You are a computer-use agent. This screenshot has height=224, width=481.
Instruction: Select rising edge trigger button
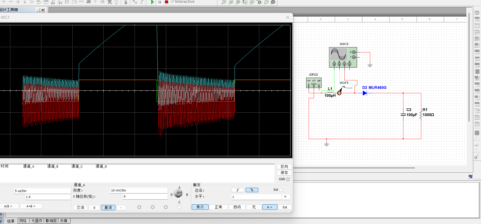point(238,190)
